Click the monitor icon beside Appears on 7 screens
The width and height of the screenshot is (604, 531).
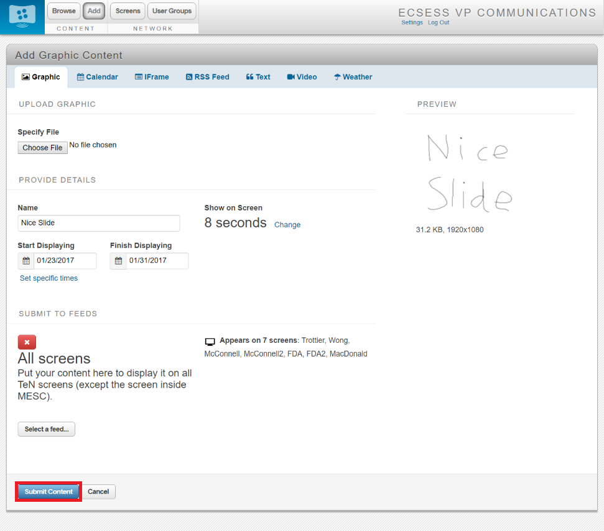tap(210, 342)
